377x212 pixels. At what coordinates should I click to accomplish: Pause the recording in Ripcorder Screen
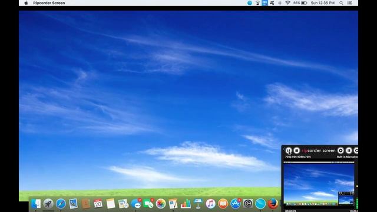(x=289, y=151)
